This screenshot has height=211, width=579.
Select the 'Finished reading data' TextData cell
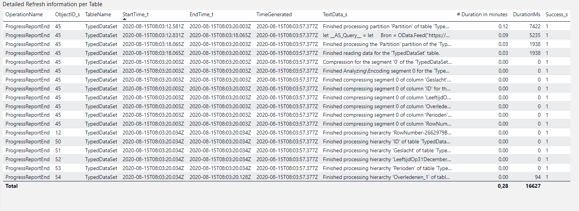[x=381, y=53]
